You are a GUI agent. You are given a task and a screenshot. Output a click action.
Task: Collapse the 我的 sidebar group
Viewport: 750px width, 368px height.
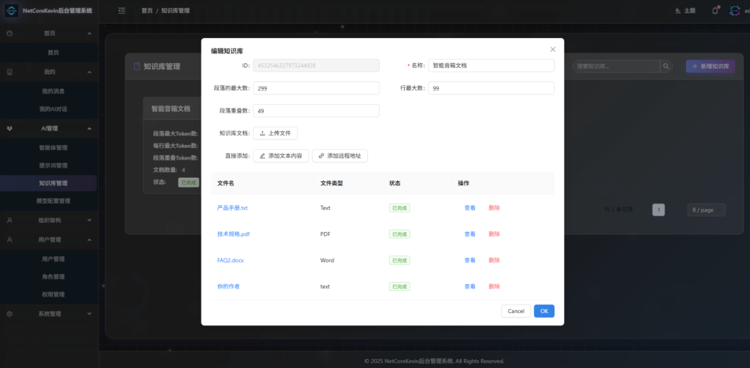pyautogui.click(x=90, y=72)
